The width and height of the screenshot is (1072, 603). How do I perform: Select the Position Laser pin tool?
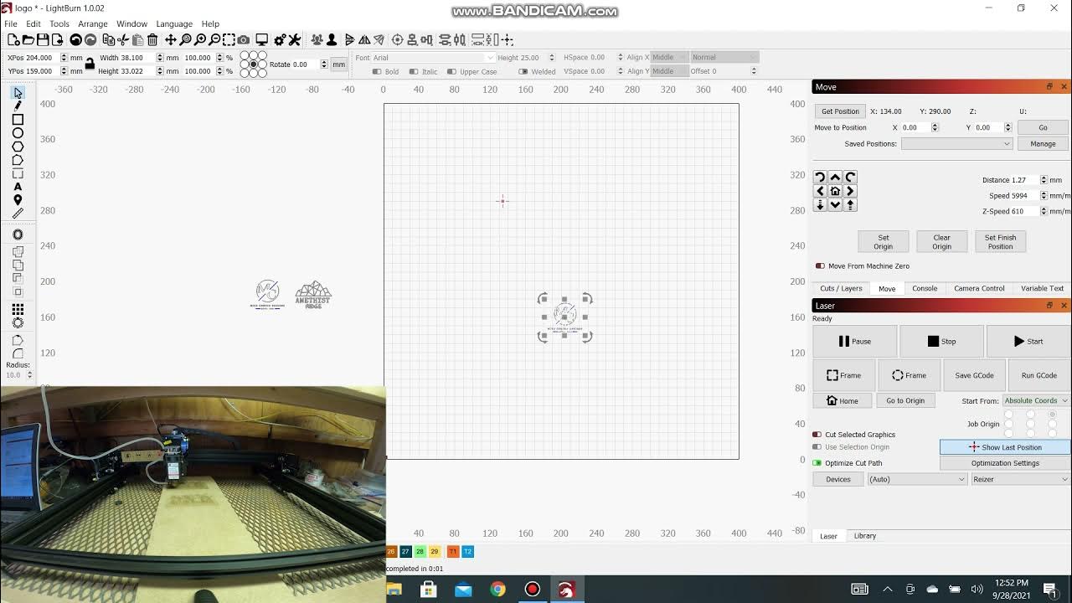coord(18,200)
